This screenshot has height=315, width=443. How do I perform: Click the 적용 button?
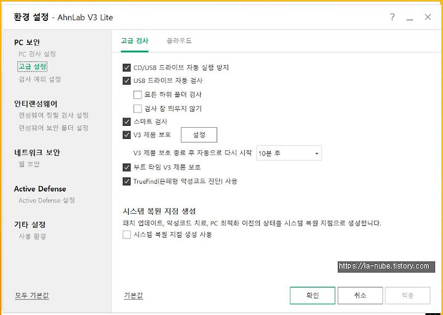[x=408, y=295]
